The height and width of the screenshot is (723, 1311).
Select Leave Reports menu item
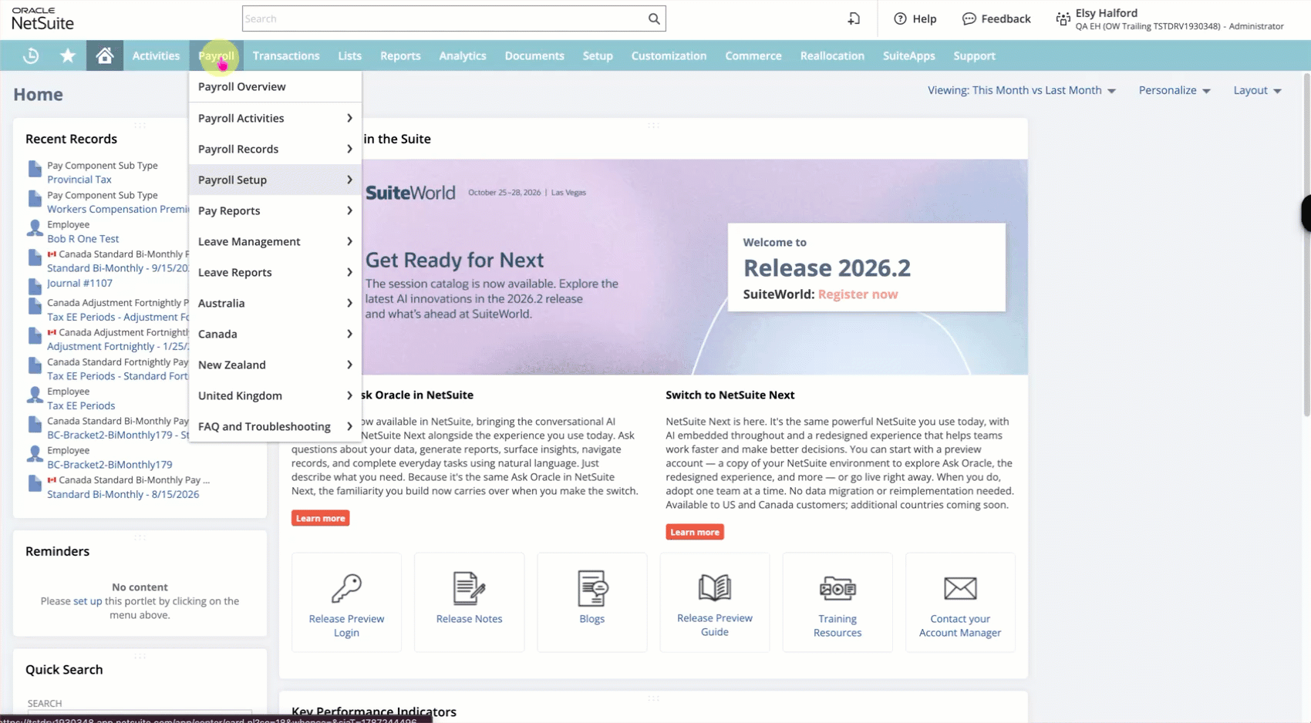[275, 272]
